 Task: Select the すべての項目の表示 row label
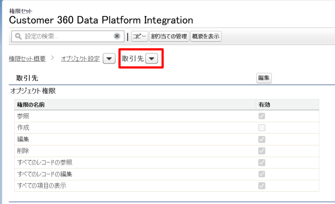click(x=42, y=186)
